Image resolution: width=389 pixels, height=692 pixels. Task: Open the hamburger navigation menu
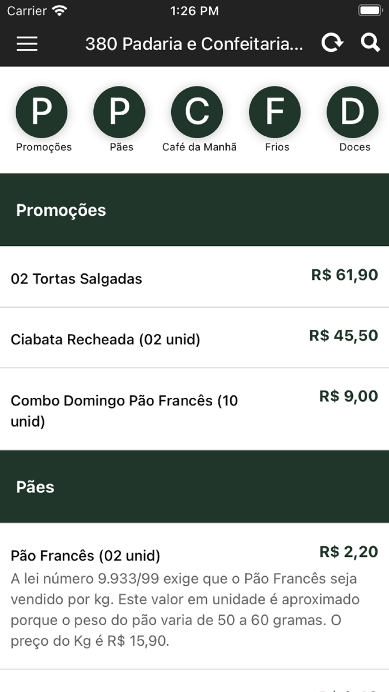26,44
